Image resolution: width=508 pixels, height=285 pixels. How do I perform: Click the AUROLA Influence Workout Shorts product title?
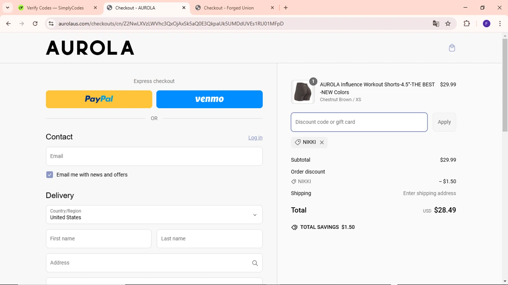[377, 88]
